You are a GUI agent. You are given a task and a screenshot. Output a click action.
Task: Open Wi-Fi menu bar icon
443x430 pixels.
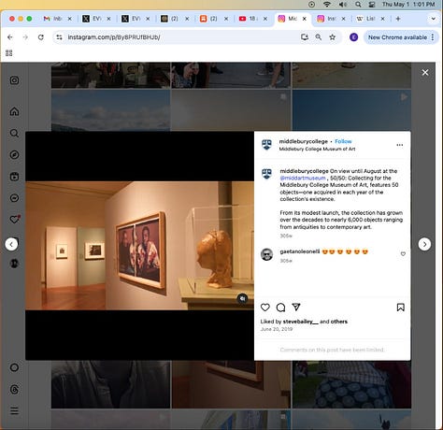326,5
